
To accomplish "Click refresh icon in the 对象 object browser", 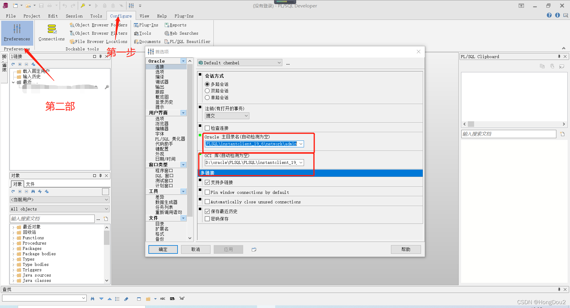I will pyautogui.click(x=13, y=191).
